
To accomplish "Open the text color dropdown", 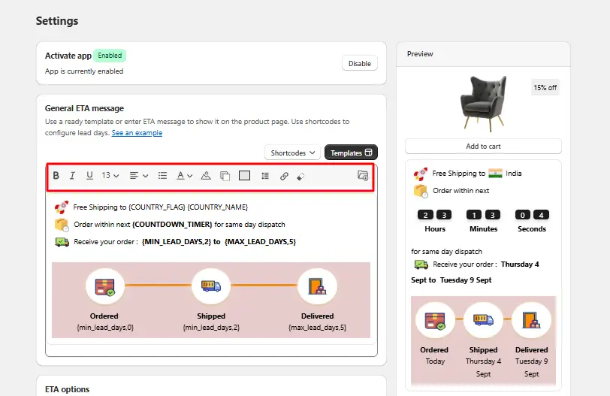I will coord(184,176).
